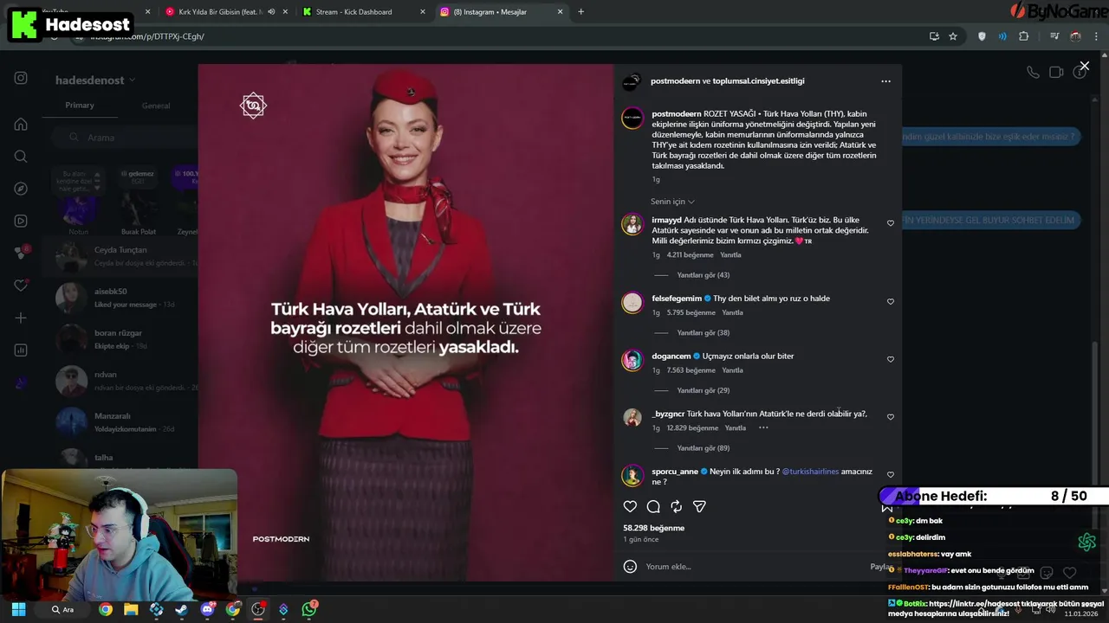Open the emoji picker beside Yorum ekle
Image resolution: width=1109 pixels, height=623 pixels.
point(631,567)
